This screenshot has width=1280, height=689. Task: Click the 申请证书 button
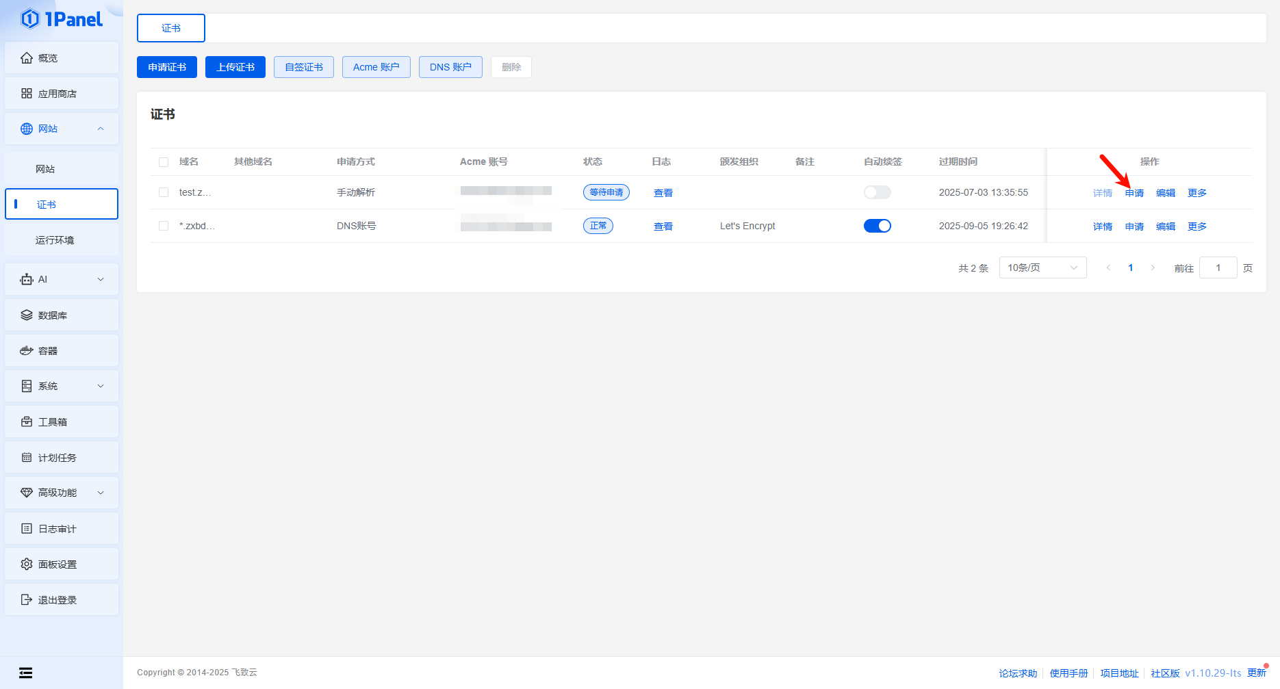[x=167, y=67]
